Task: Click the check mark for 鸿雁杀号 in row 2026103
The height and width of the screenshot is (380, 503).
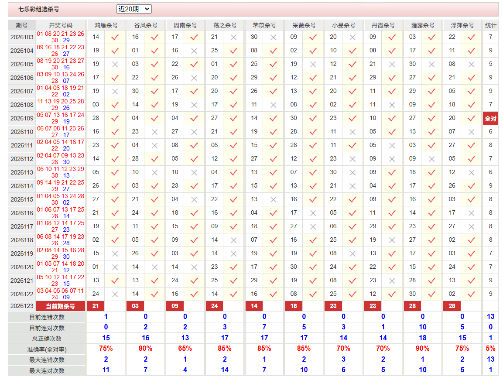Action: click(115, 37)
